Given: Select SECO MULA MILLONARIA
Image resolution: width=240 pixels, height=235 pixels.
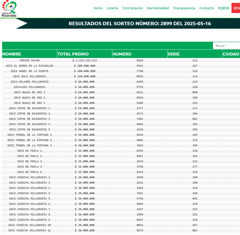Looking at the screenshot, I should 30,76.
